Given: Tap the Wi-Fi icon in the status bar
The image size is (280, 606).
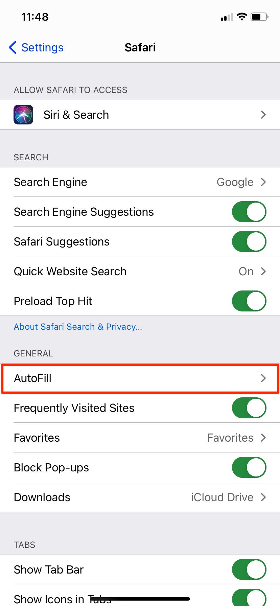Looking at the screenshot, I should pos(242,16).
